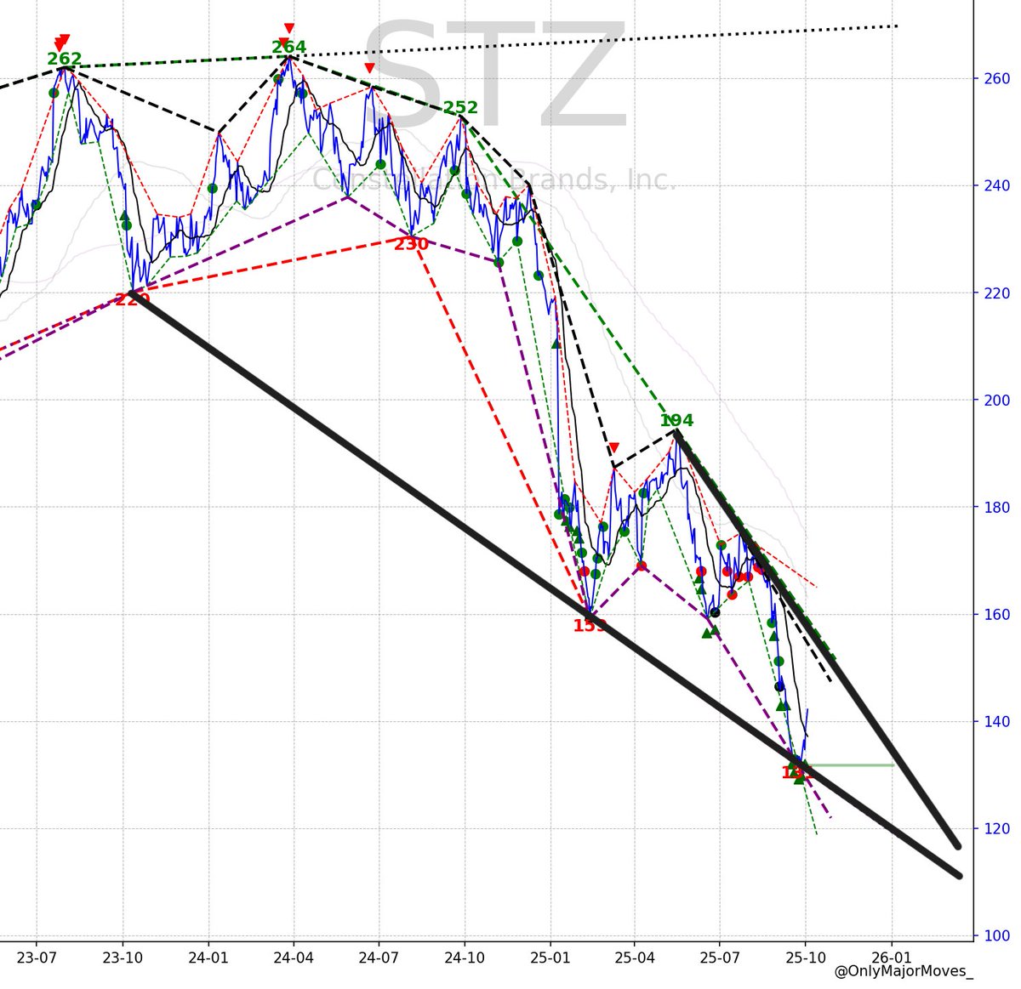Select the 160 y-axis tick label
The height and width of the screenshot is (989, 1021).
[x=996, y=615]
